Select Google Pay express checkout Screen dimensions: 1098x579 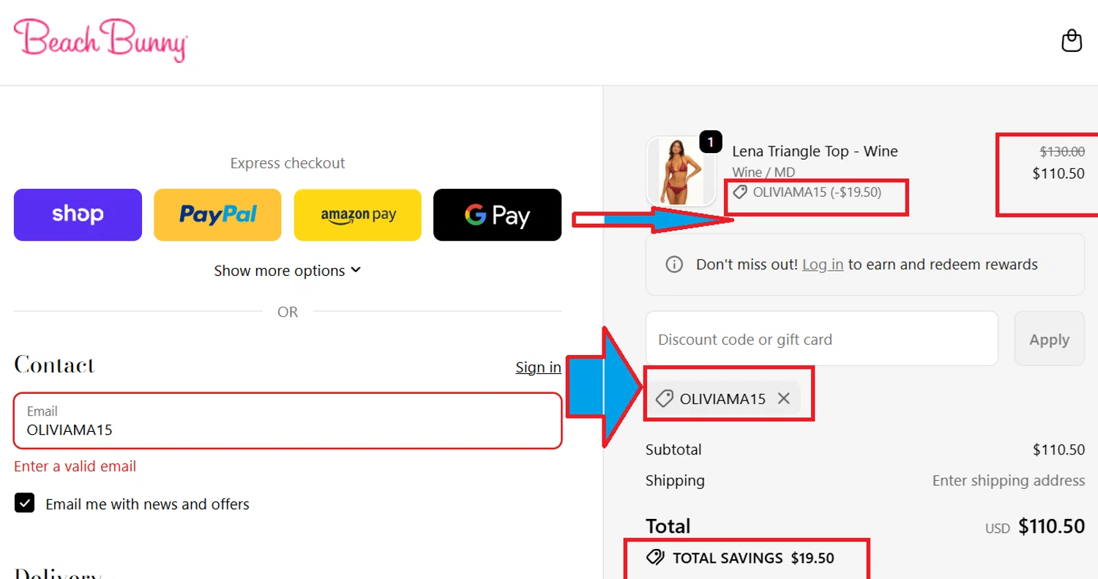(x=497, y=214)
